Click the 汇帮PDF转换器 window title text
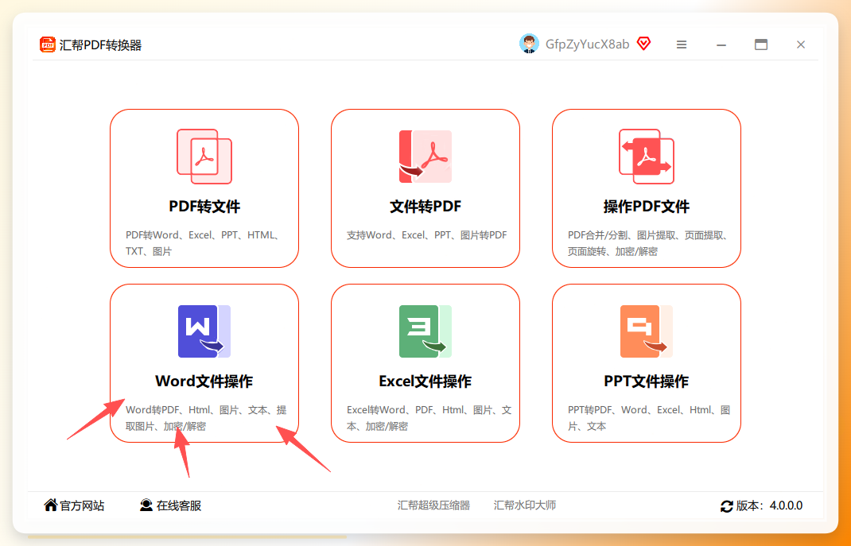Image resolution: width=851 pixels, height=546 pixels. click(x=100, y=45)
